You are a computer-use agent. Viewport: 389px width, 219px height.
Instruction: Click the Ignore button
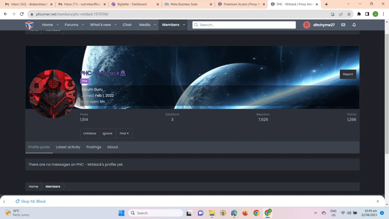(107, 133)
